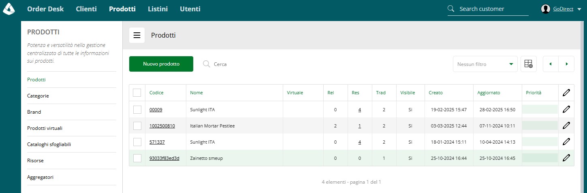Open Listini in top navigation
The height and width of the screenshot is (193, 587).
point(158,9)
